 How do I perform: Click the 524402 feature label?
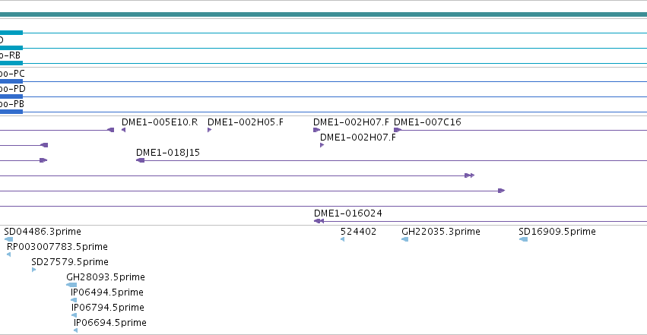358,232
